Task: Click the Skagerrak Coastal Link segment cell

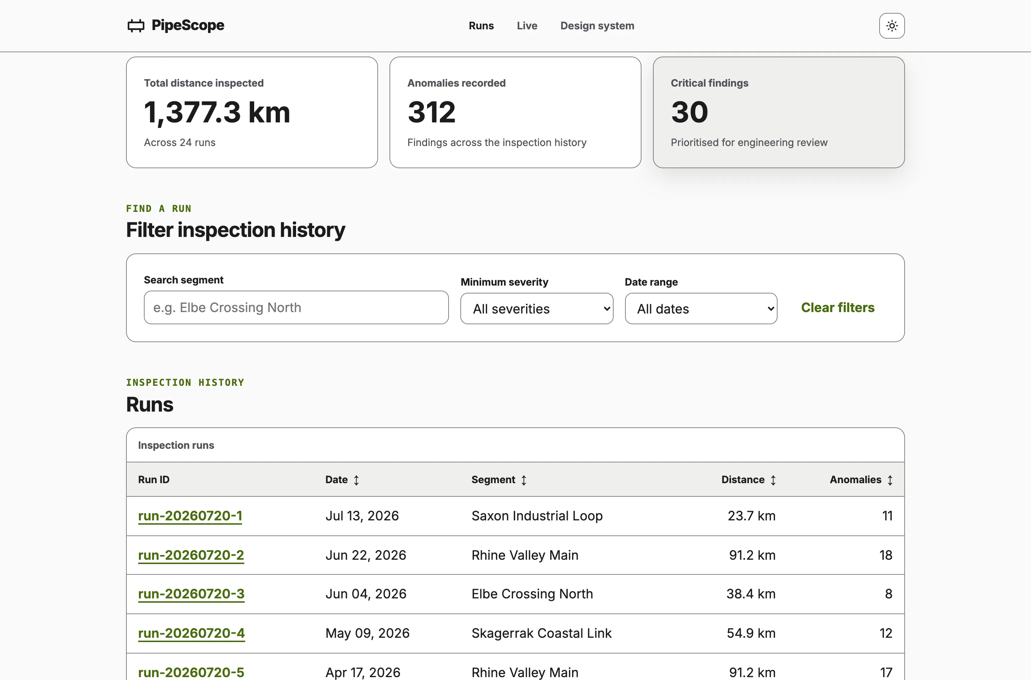Action: 541,633
